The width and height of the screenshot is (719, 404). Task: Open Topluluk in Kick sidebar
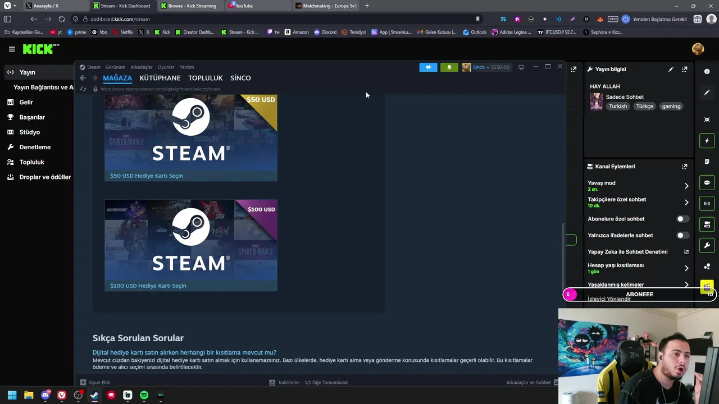tap(31, 162)
